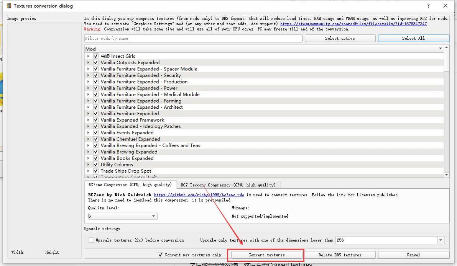Disable Convert new textures only checkbox

[160, 255]
